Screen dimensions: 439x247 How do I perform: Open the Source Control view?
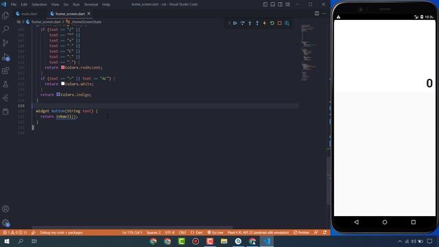point(5,43)
